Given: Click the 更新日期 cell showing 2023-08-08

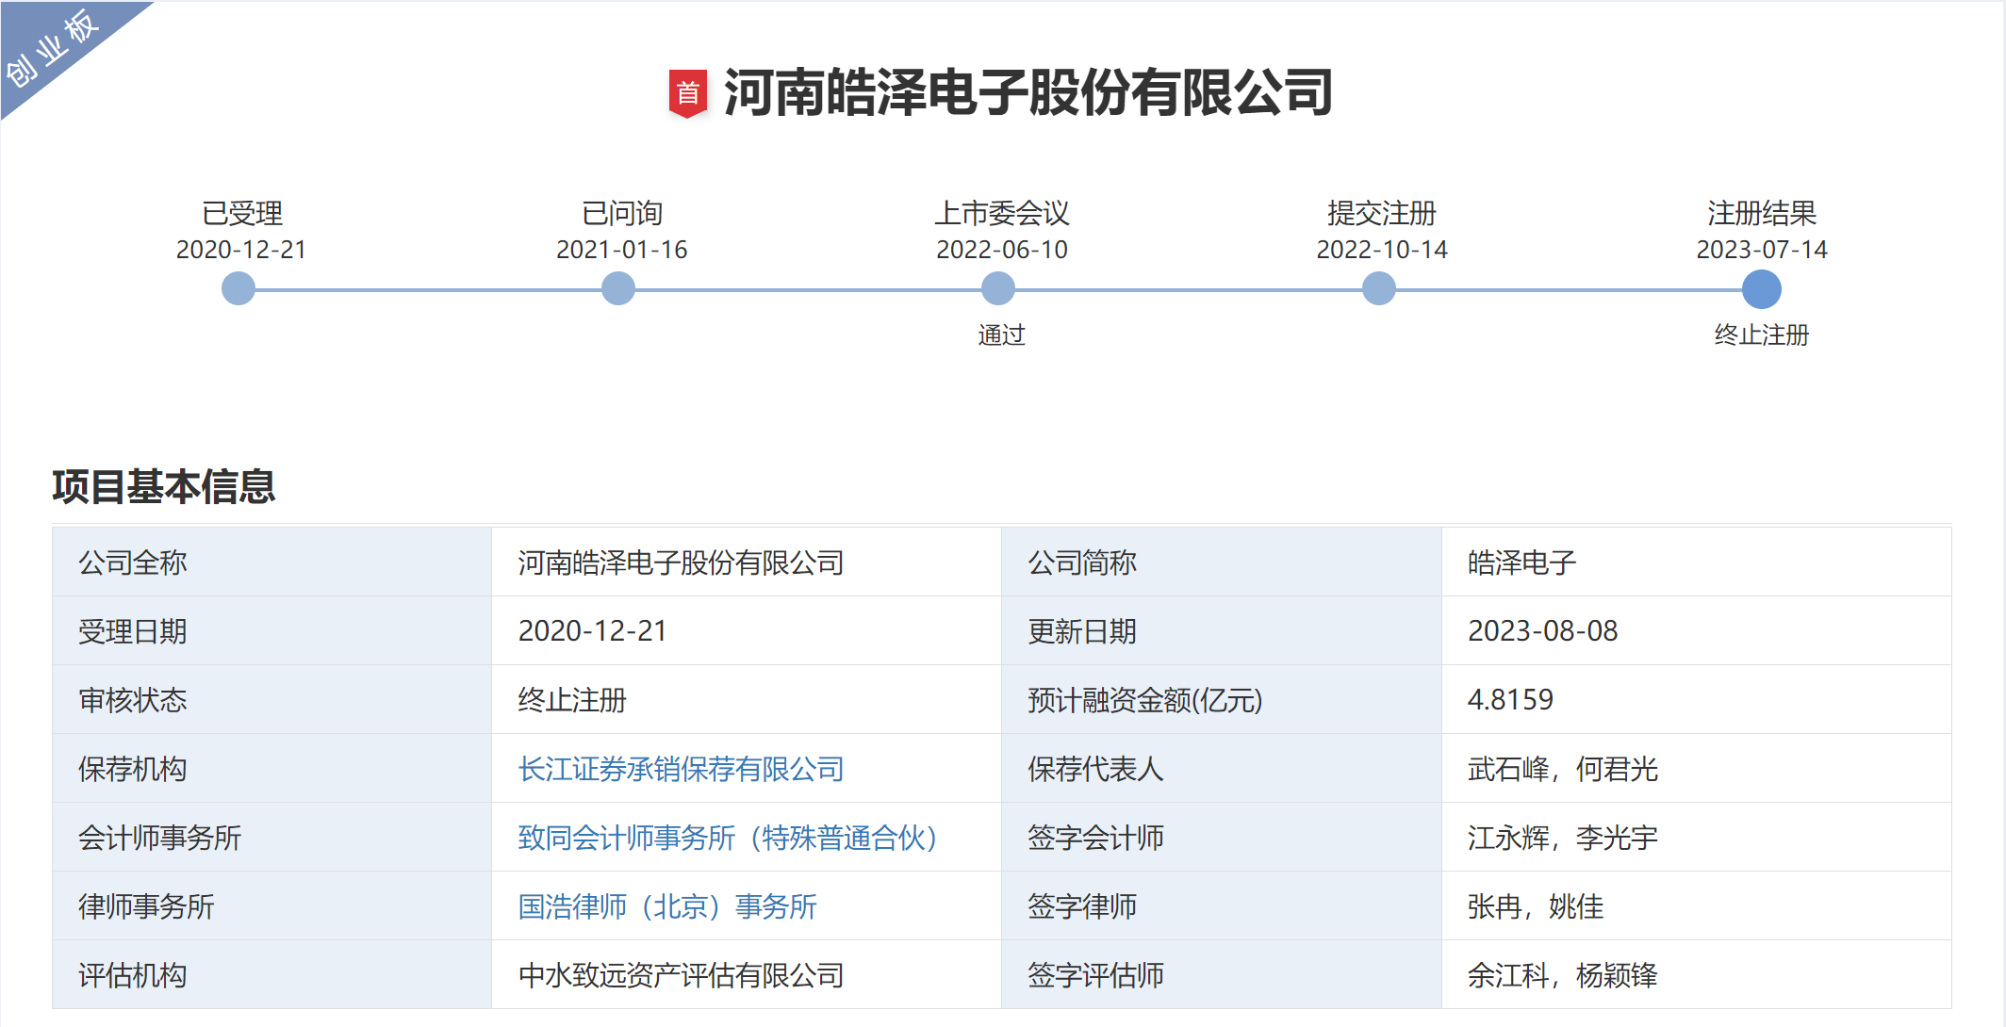Looking at the screenshot, I should pyautogui.click(x=1545, y=631).
